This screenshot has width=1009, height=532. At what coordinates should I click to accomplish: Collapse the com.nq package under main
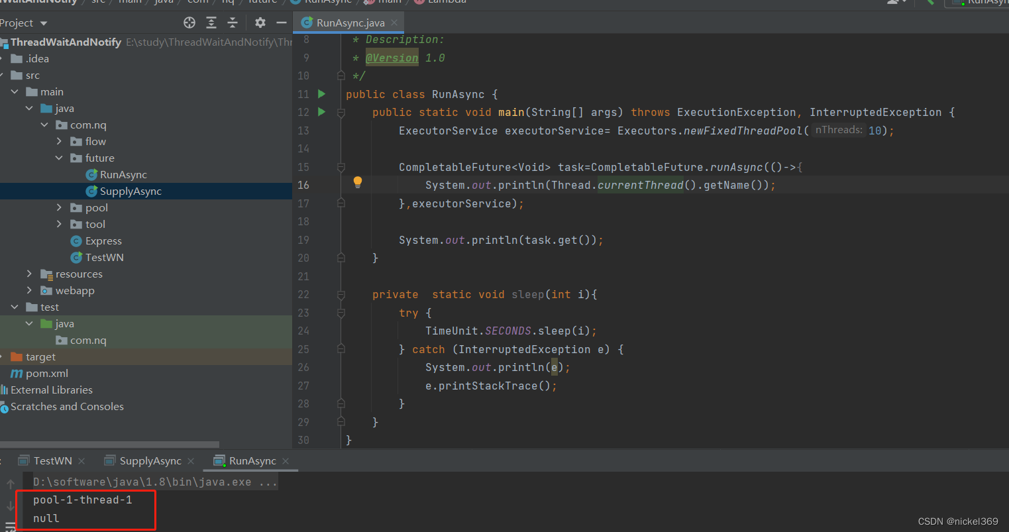[44, 125]
